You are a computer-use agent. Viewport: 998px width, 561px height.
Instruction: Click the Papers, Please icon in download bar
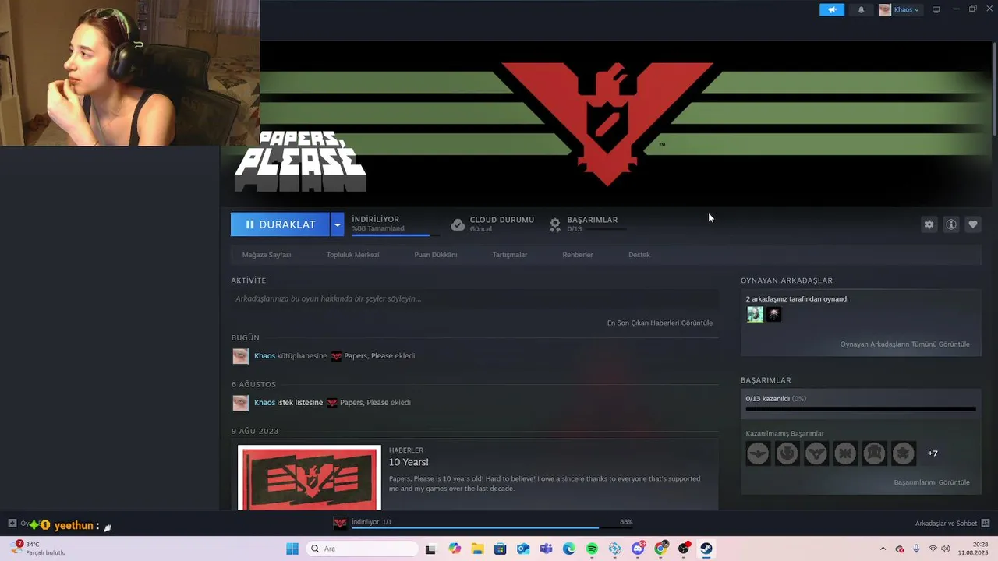tap(340, 523)
